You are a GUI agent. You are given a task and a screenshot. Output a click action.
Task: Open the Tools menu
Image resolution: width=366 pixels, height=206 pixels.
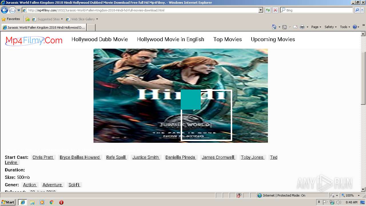pyautogui.click(x=345, y=27)
